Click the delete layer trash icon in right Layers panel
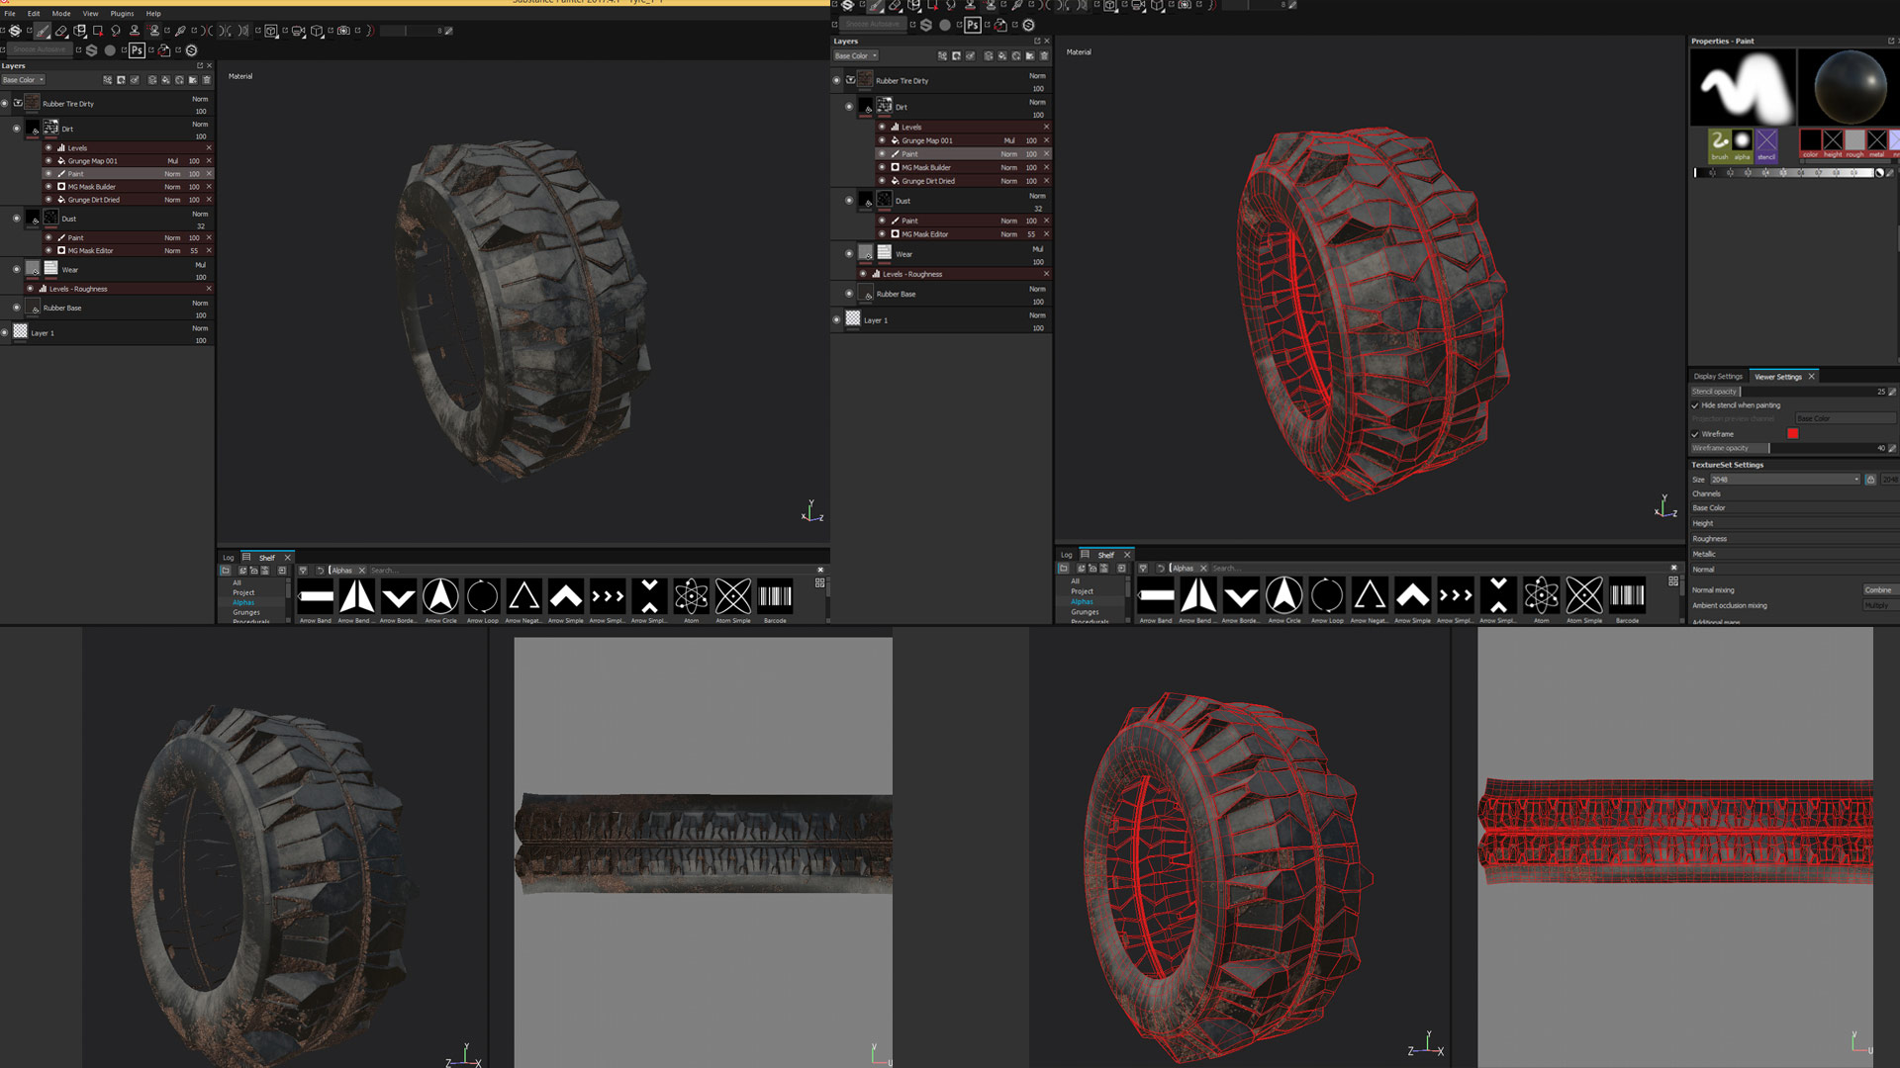The image size is (1900, 1068). click(x=1043, y=56)
